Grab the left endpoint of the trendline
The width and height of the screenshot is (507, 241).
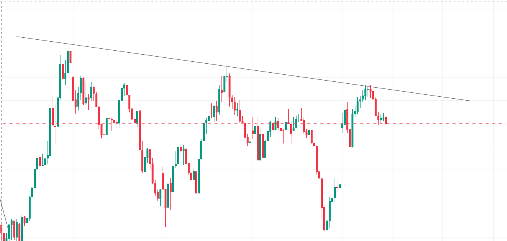tap(17, 37)
